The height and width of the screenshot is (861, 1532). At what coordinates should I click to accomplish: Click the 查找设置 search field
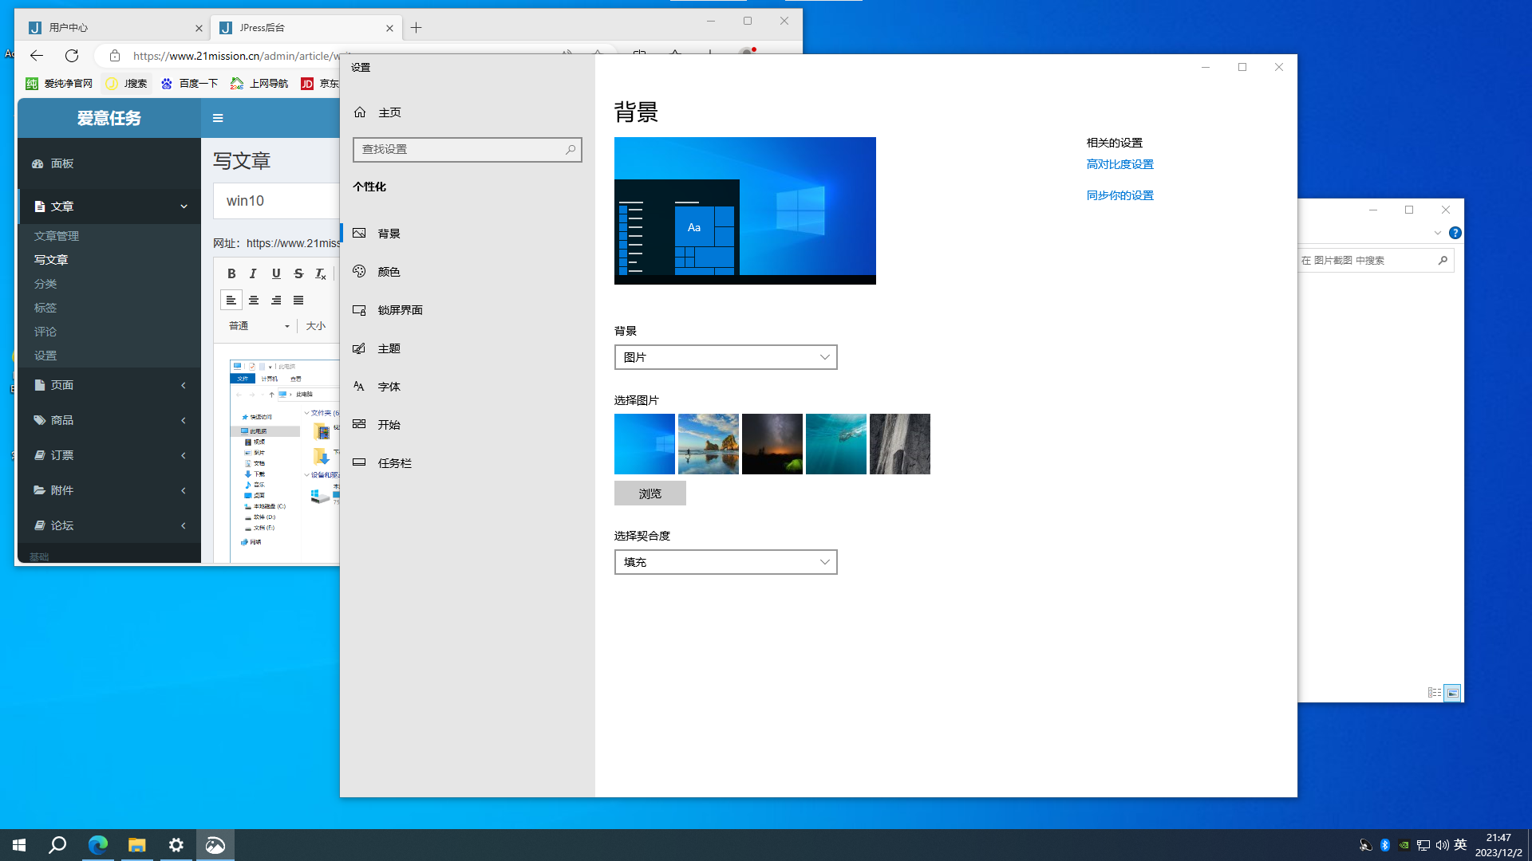click(459, 150)
